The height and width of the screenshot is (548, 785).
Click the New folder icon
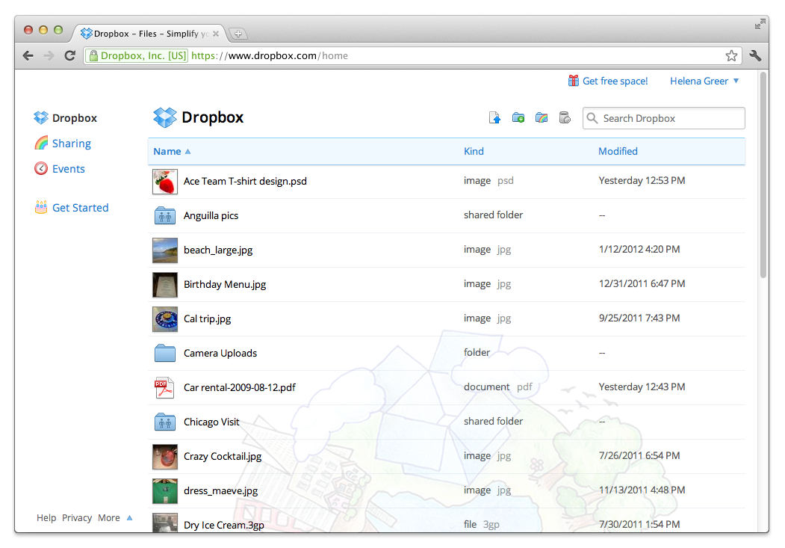click(x=518, y=118)
